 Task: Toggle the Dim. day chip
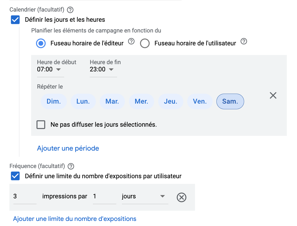(x=54, y=101)
